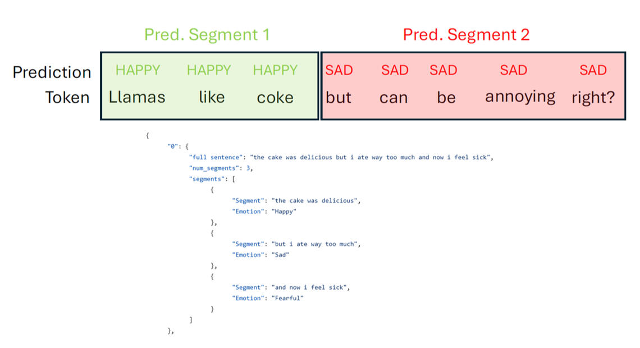640x348 pixels.
Task: Click the "full sentence" JSON key
Action: pos(216,157)
